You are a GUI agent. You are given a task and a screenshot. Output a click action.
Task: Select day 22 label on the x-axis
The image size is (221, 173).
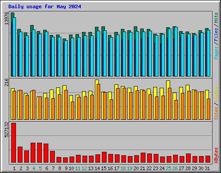pyautogui.click(x=149, y=168)
